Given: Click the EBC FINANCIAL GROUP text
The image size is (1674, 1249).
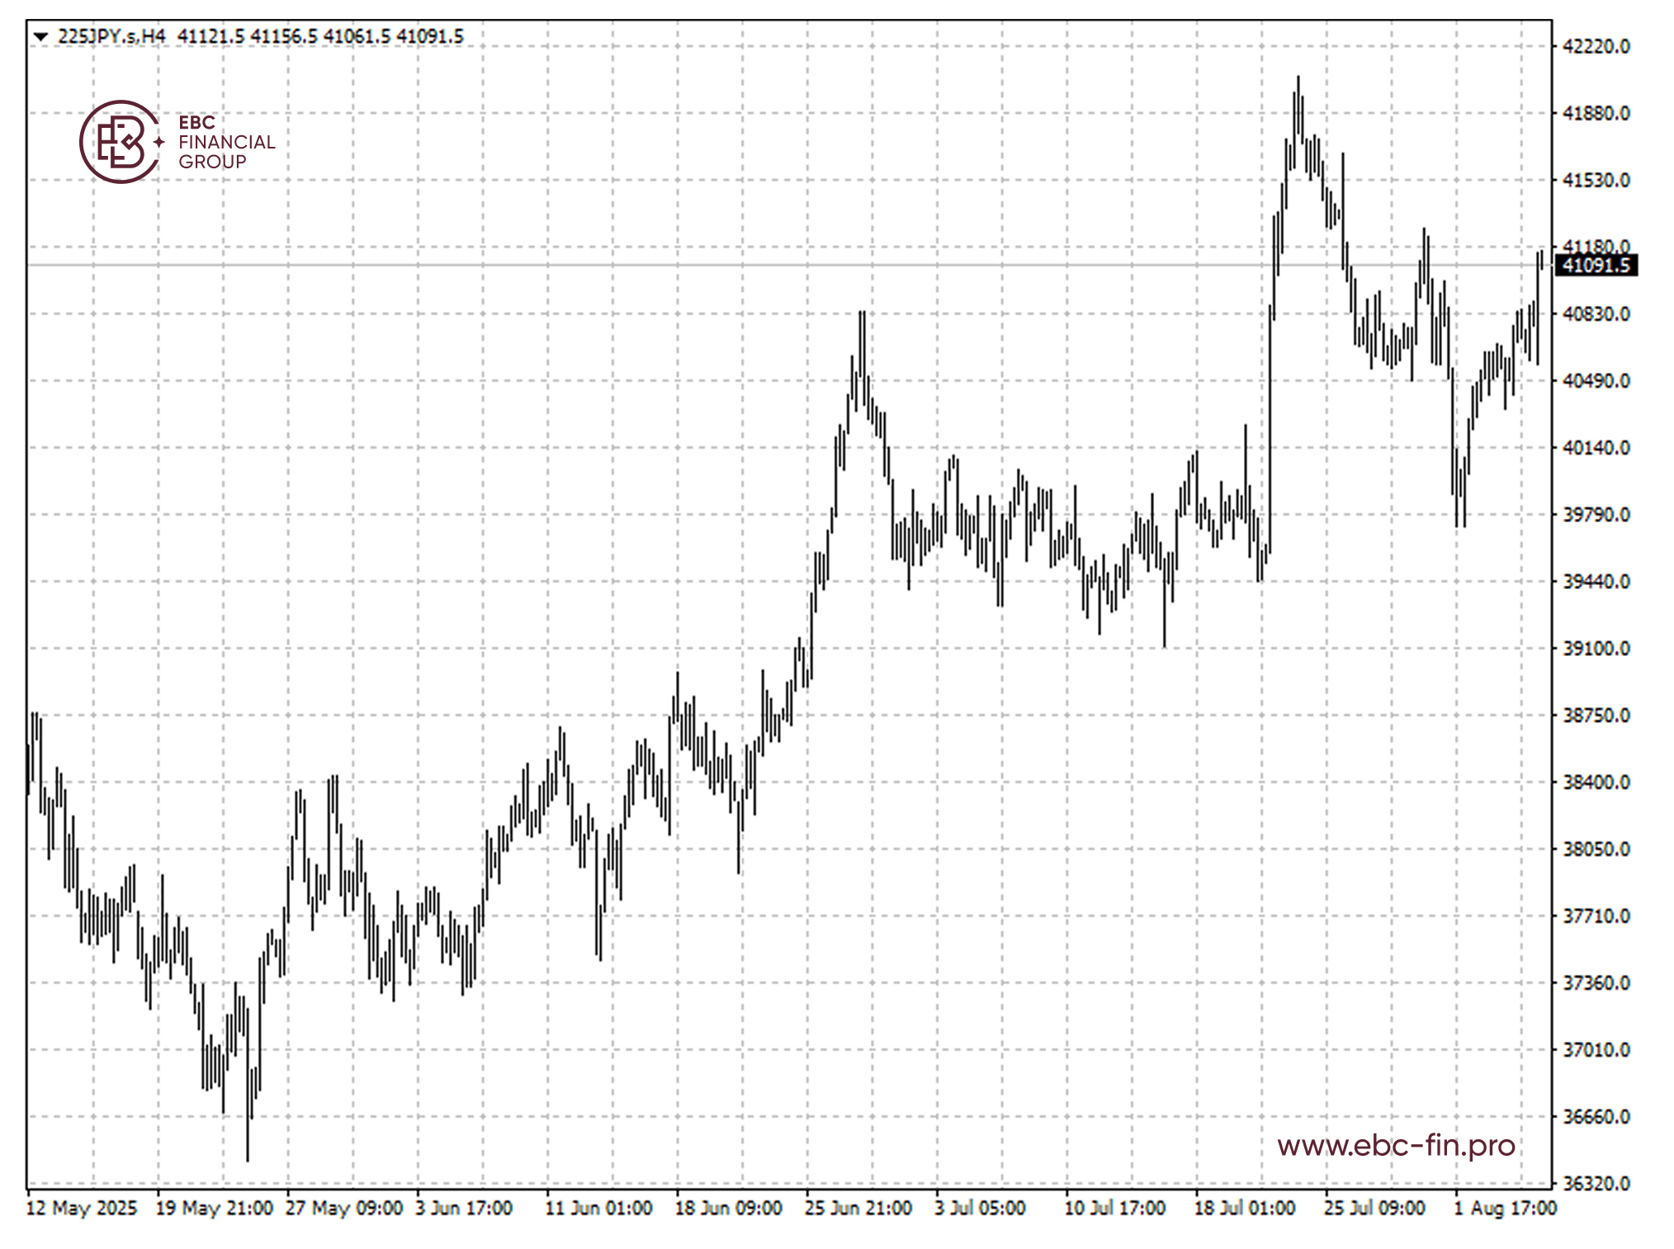Looking at the screenshot, I should [226, 142].
